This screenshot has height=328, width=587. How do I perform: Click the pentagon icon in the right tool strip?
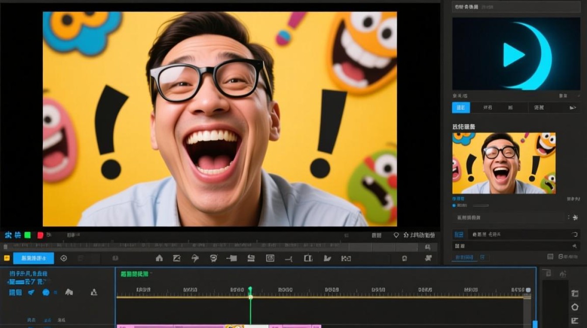575,307
